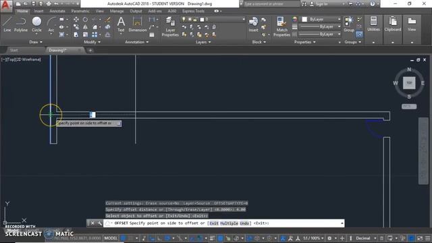Toggle MODEL space button
The image size is (432, 243).
(x=111, y=238)
